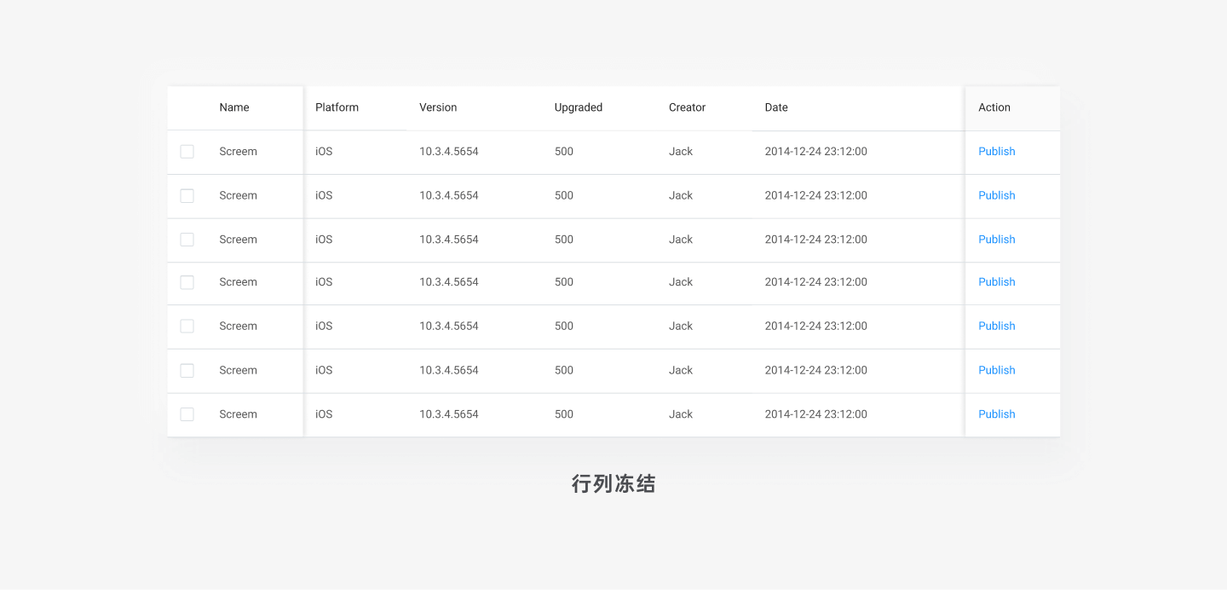The image size is (1227, 590).
Task: Click the Publish link in the fourth row
Action: pos(997,282)
